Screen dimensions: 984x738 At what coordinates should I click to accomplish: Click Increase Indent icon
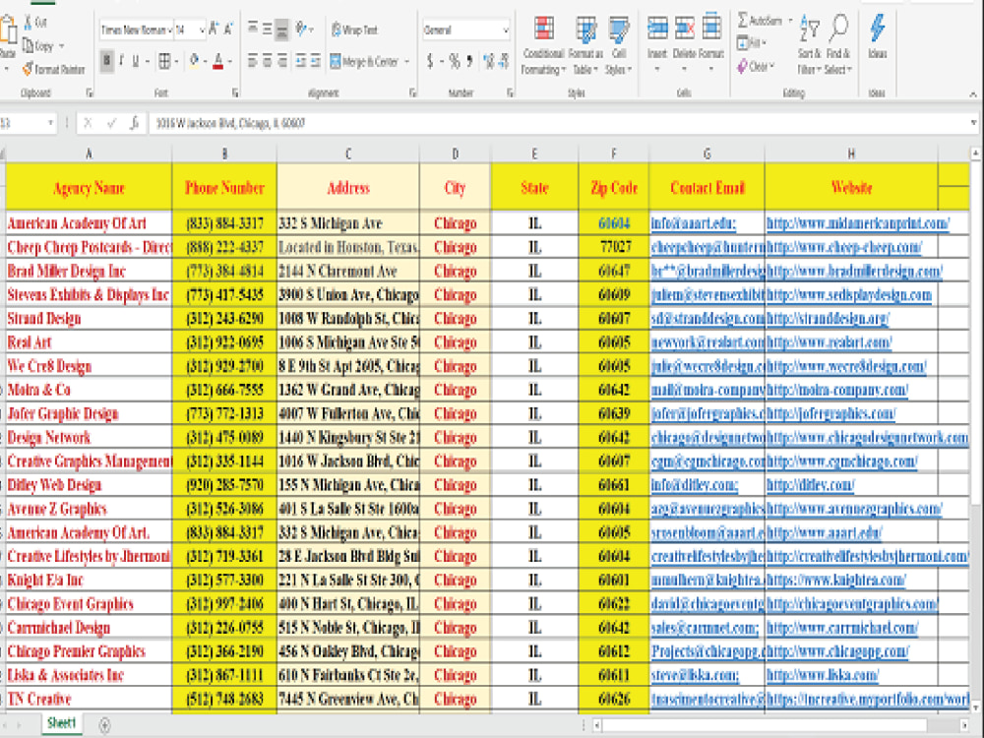(x=316, y=61)
